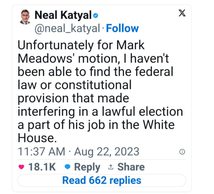
Task: Click the blue verified badge
Action: tap(96, 15)
